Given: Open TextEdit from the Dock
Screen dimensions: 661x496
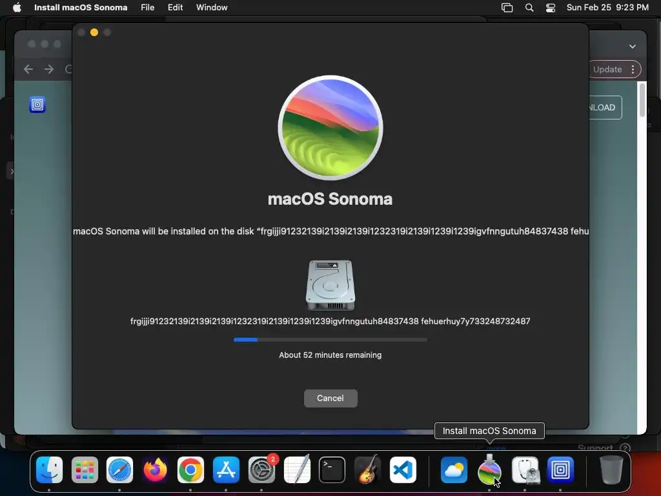Looking at the screenshot, I should (x=297, y=470).
